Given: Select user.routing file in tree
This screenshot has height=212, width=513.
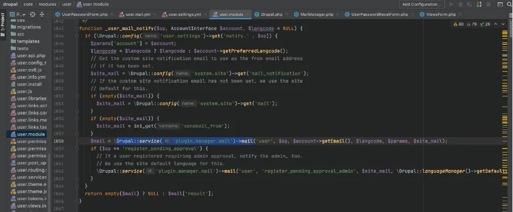Looking at the screenshot, I should 28,170.
